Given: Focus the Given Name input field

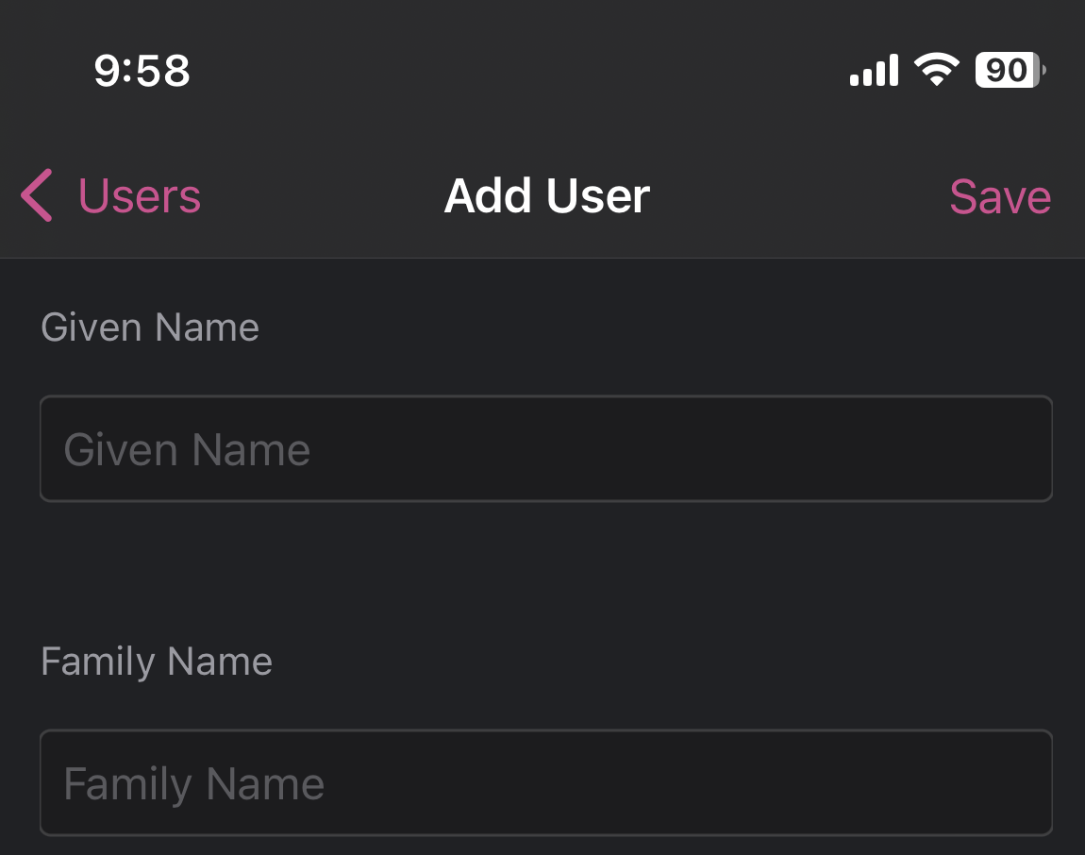Looking at the screenshot, I should tap(545, 448).
